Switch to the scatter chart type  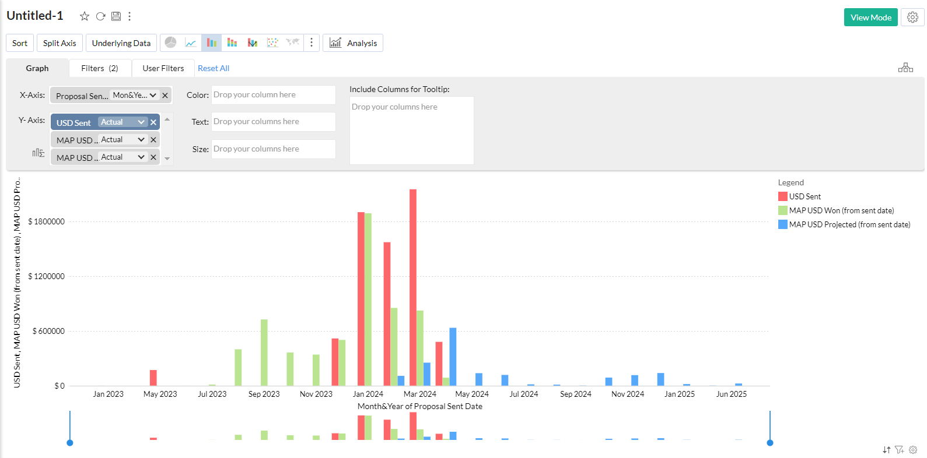pos(272,43)
